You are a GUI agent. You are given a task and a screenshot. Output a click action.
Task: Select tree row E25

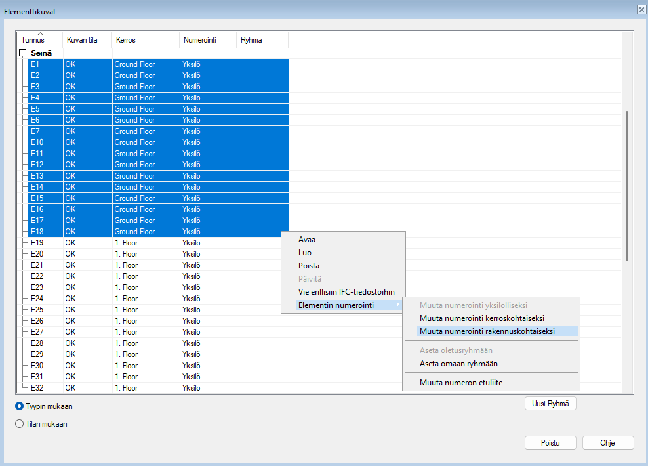159,310
